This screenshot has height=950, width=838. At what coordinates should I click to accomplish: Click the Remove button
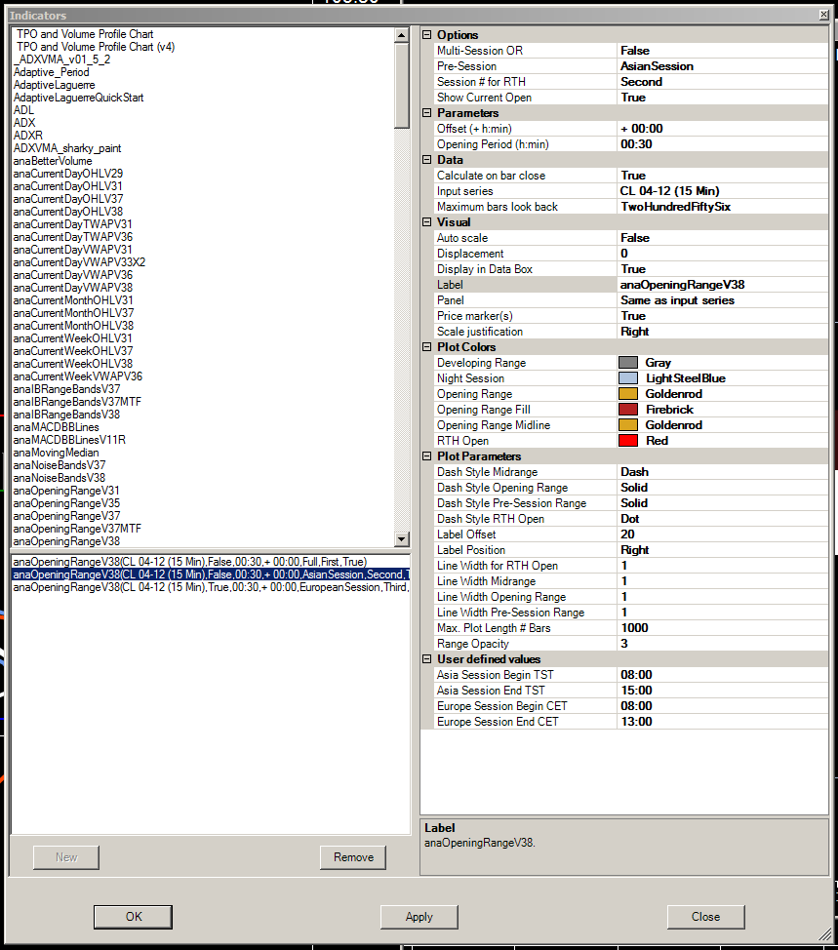coord(353,857)
